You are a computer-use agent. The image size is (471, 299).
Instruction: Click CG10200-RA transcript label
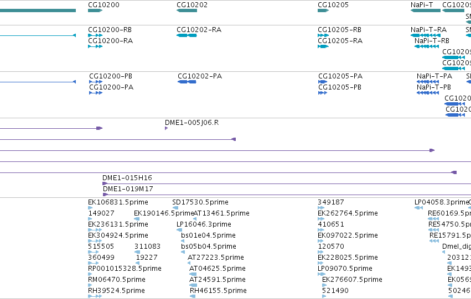pos(110,41)
